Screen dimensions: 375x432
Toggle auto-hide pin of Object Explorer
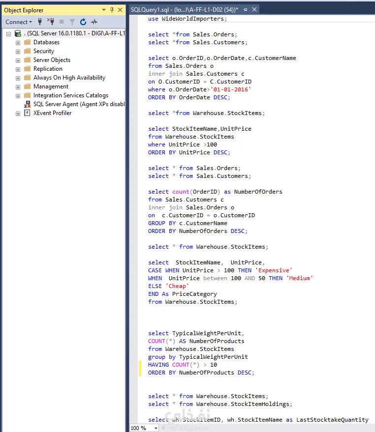click(x=112, y=10)
